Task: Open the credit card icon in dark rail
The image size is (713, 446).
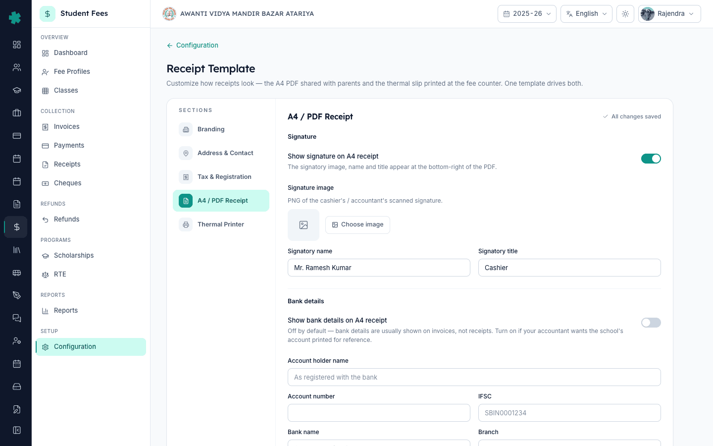Action: 16,136
